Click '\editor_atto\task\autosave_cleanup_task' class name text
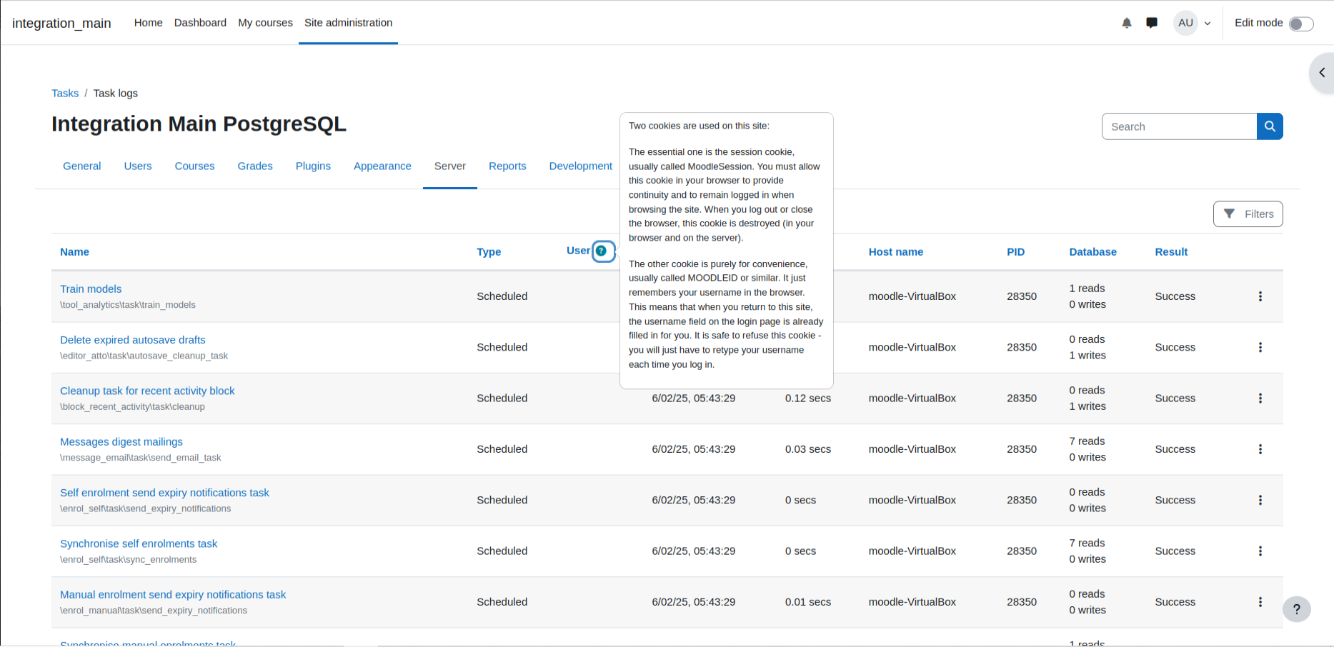This screenshot has width=1334, height=647. tap(144, 356)
